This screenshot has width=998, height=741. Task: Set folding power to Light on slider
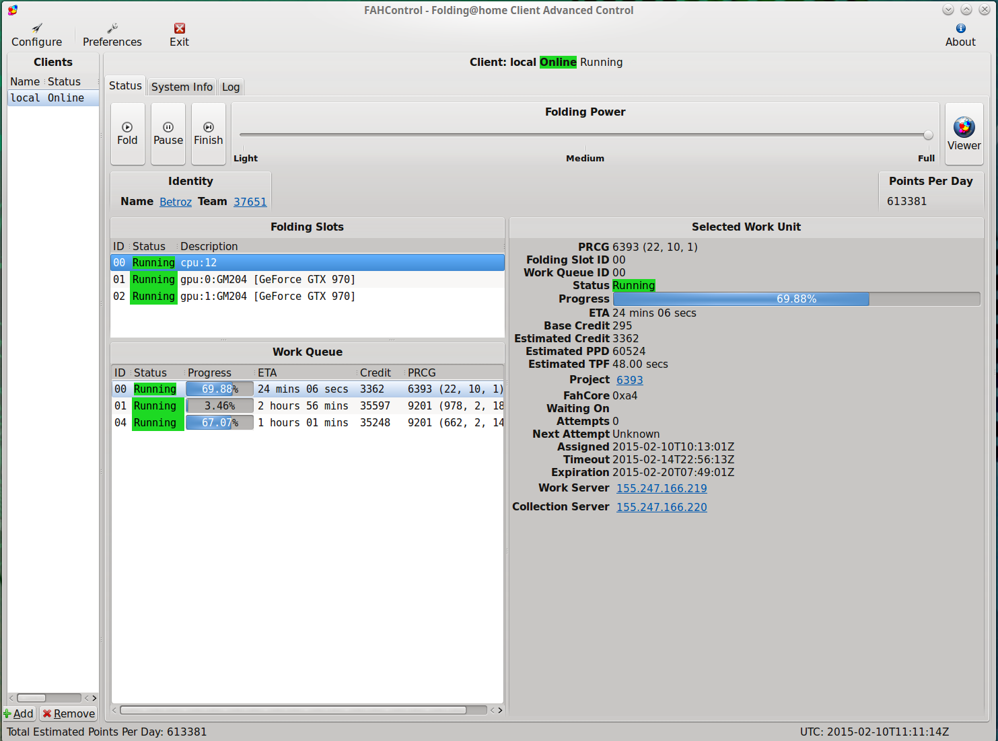[242, 135]
